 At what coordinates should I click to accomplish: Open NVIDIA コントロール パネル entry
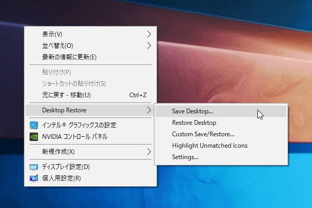click(90, 137)
